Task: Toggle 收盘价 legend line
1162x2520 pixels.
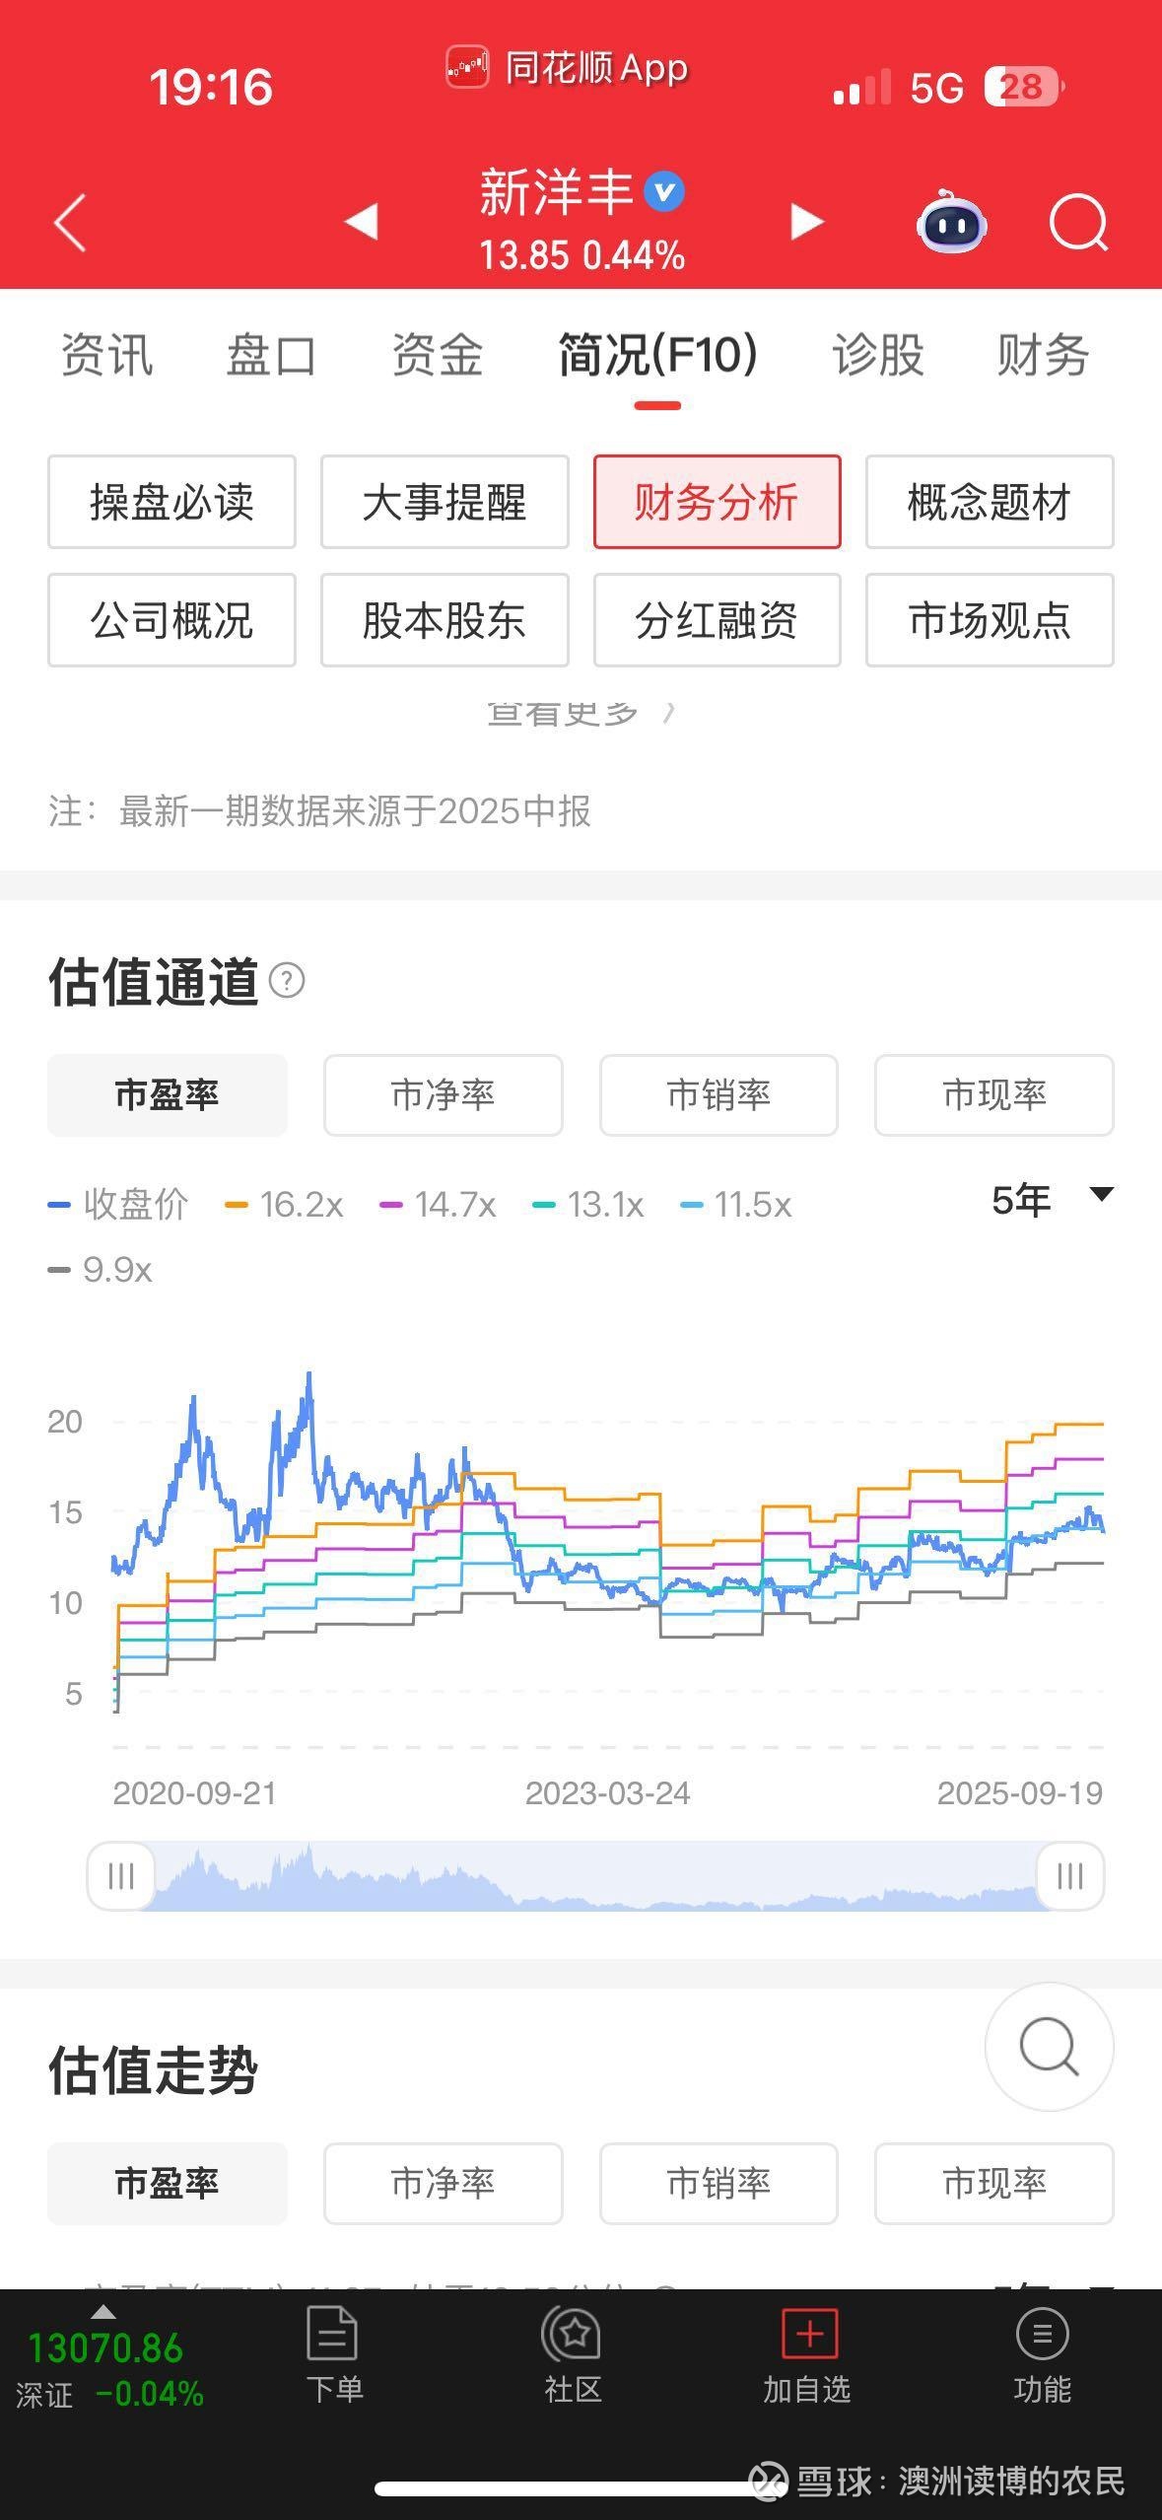Action: (x=118, y=1205)
